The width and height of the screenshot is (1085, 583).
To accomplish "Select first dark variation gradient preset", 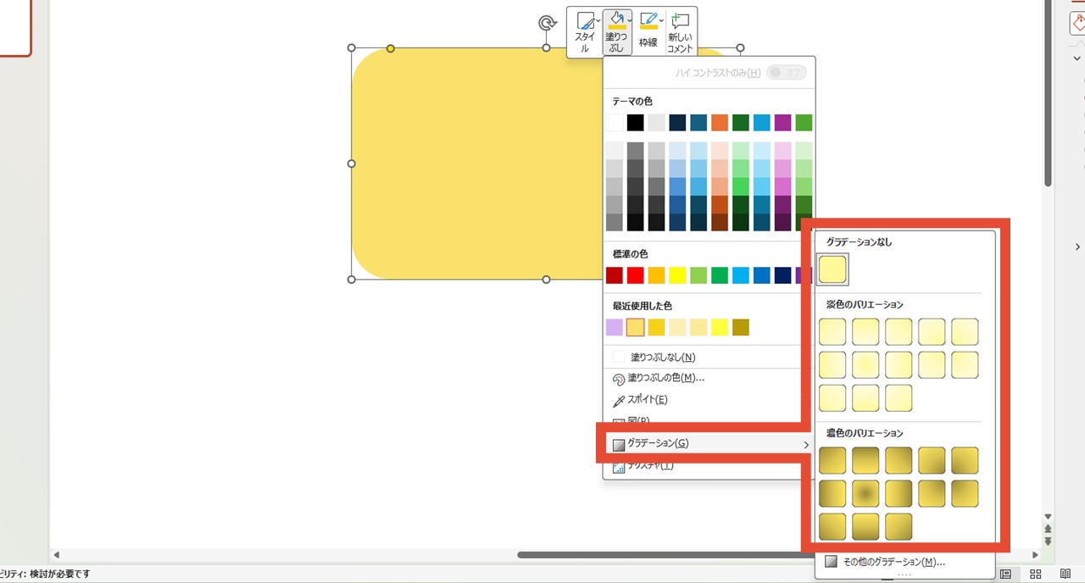I will [x=832, y=461].
